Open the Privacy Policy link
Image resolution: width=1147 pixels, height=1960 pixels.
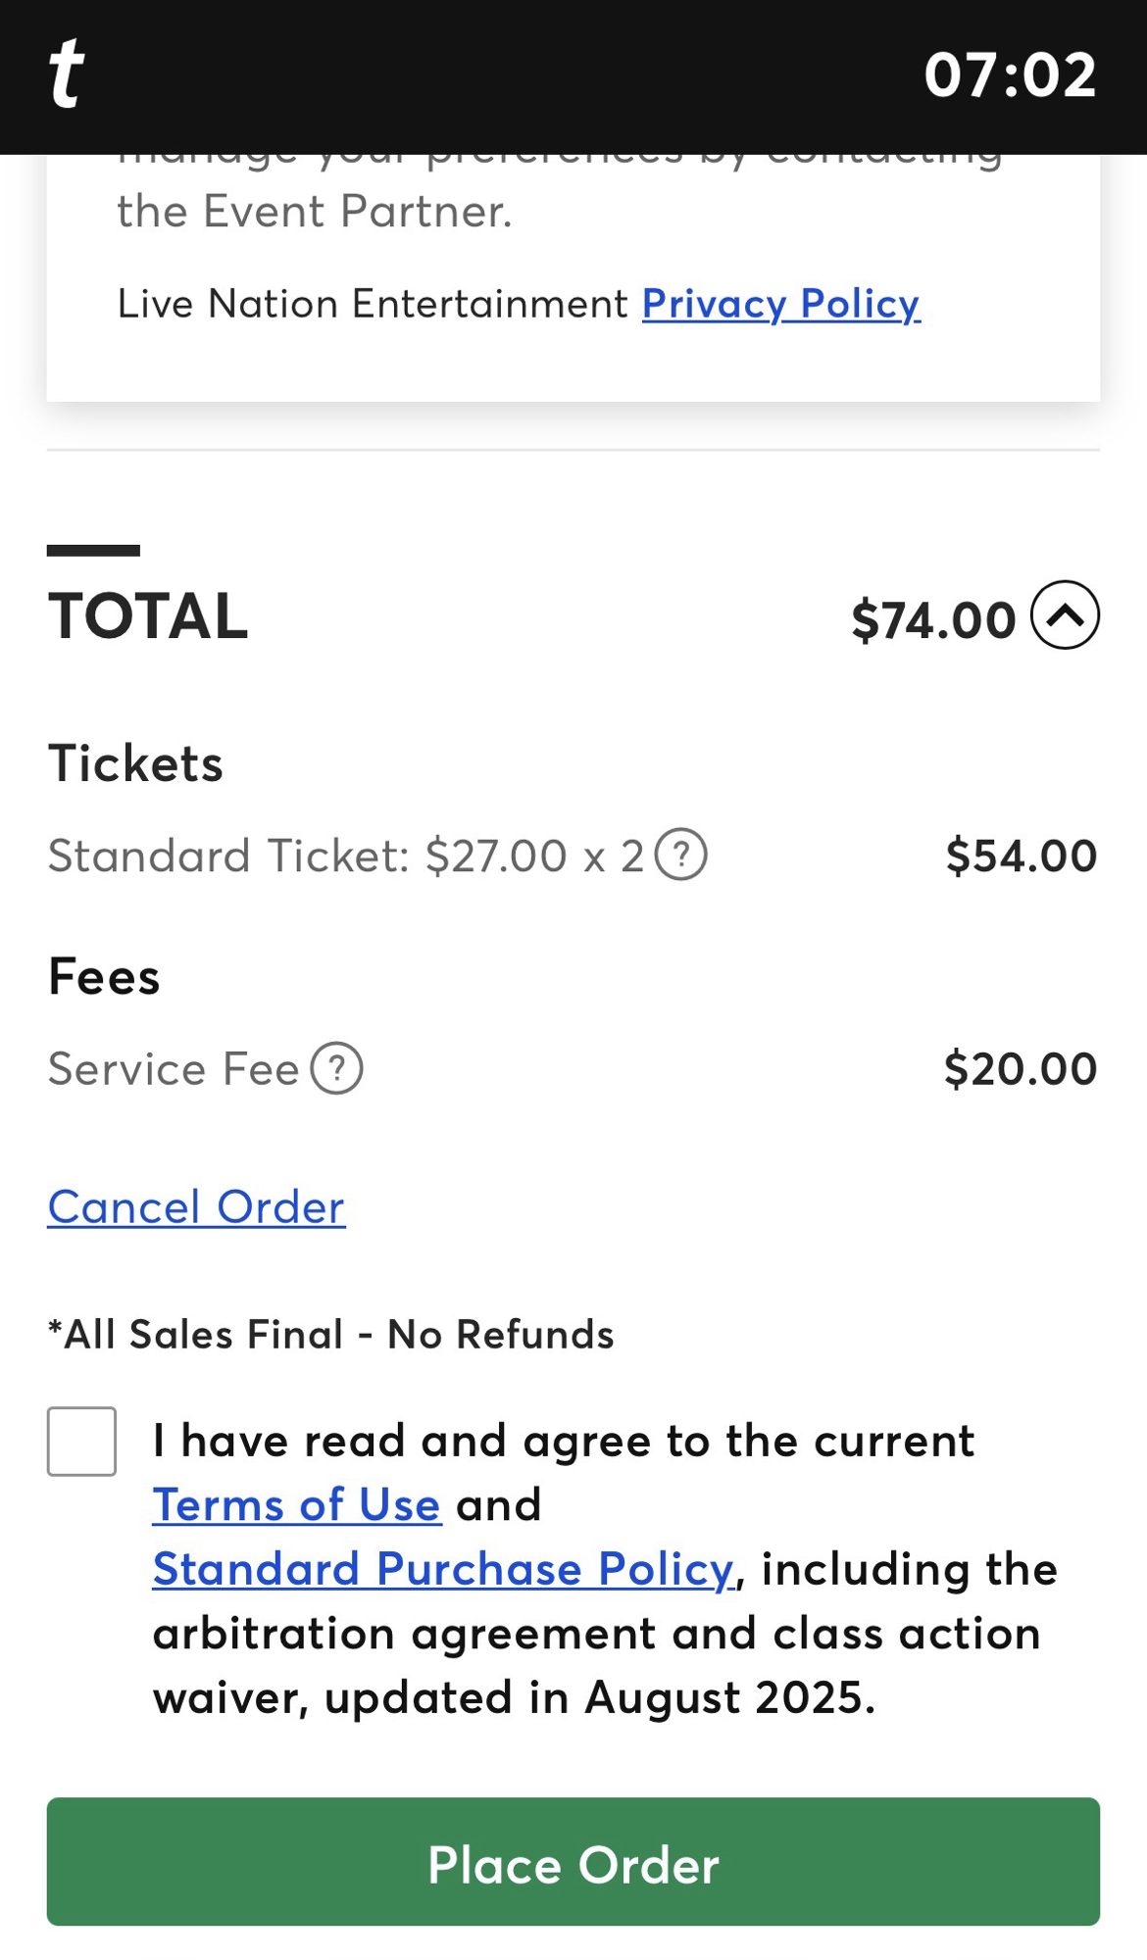pos(780,304)
